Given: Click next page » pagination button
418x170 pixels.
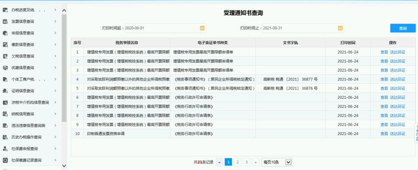Looking at the screenshot, I should 255,162.
